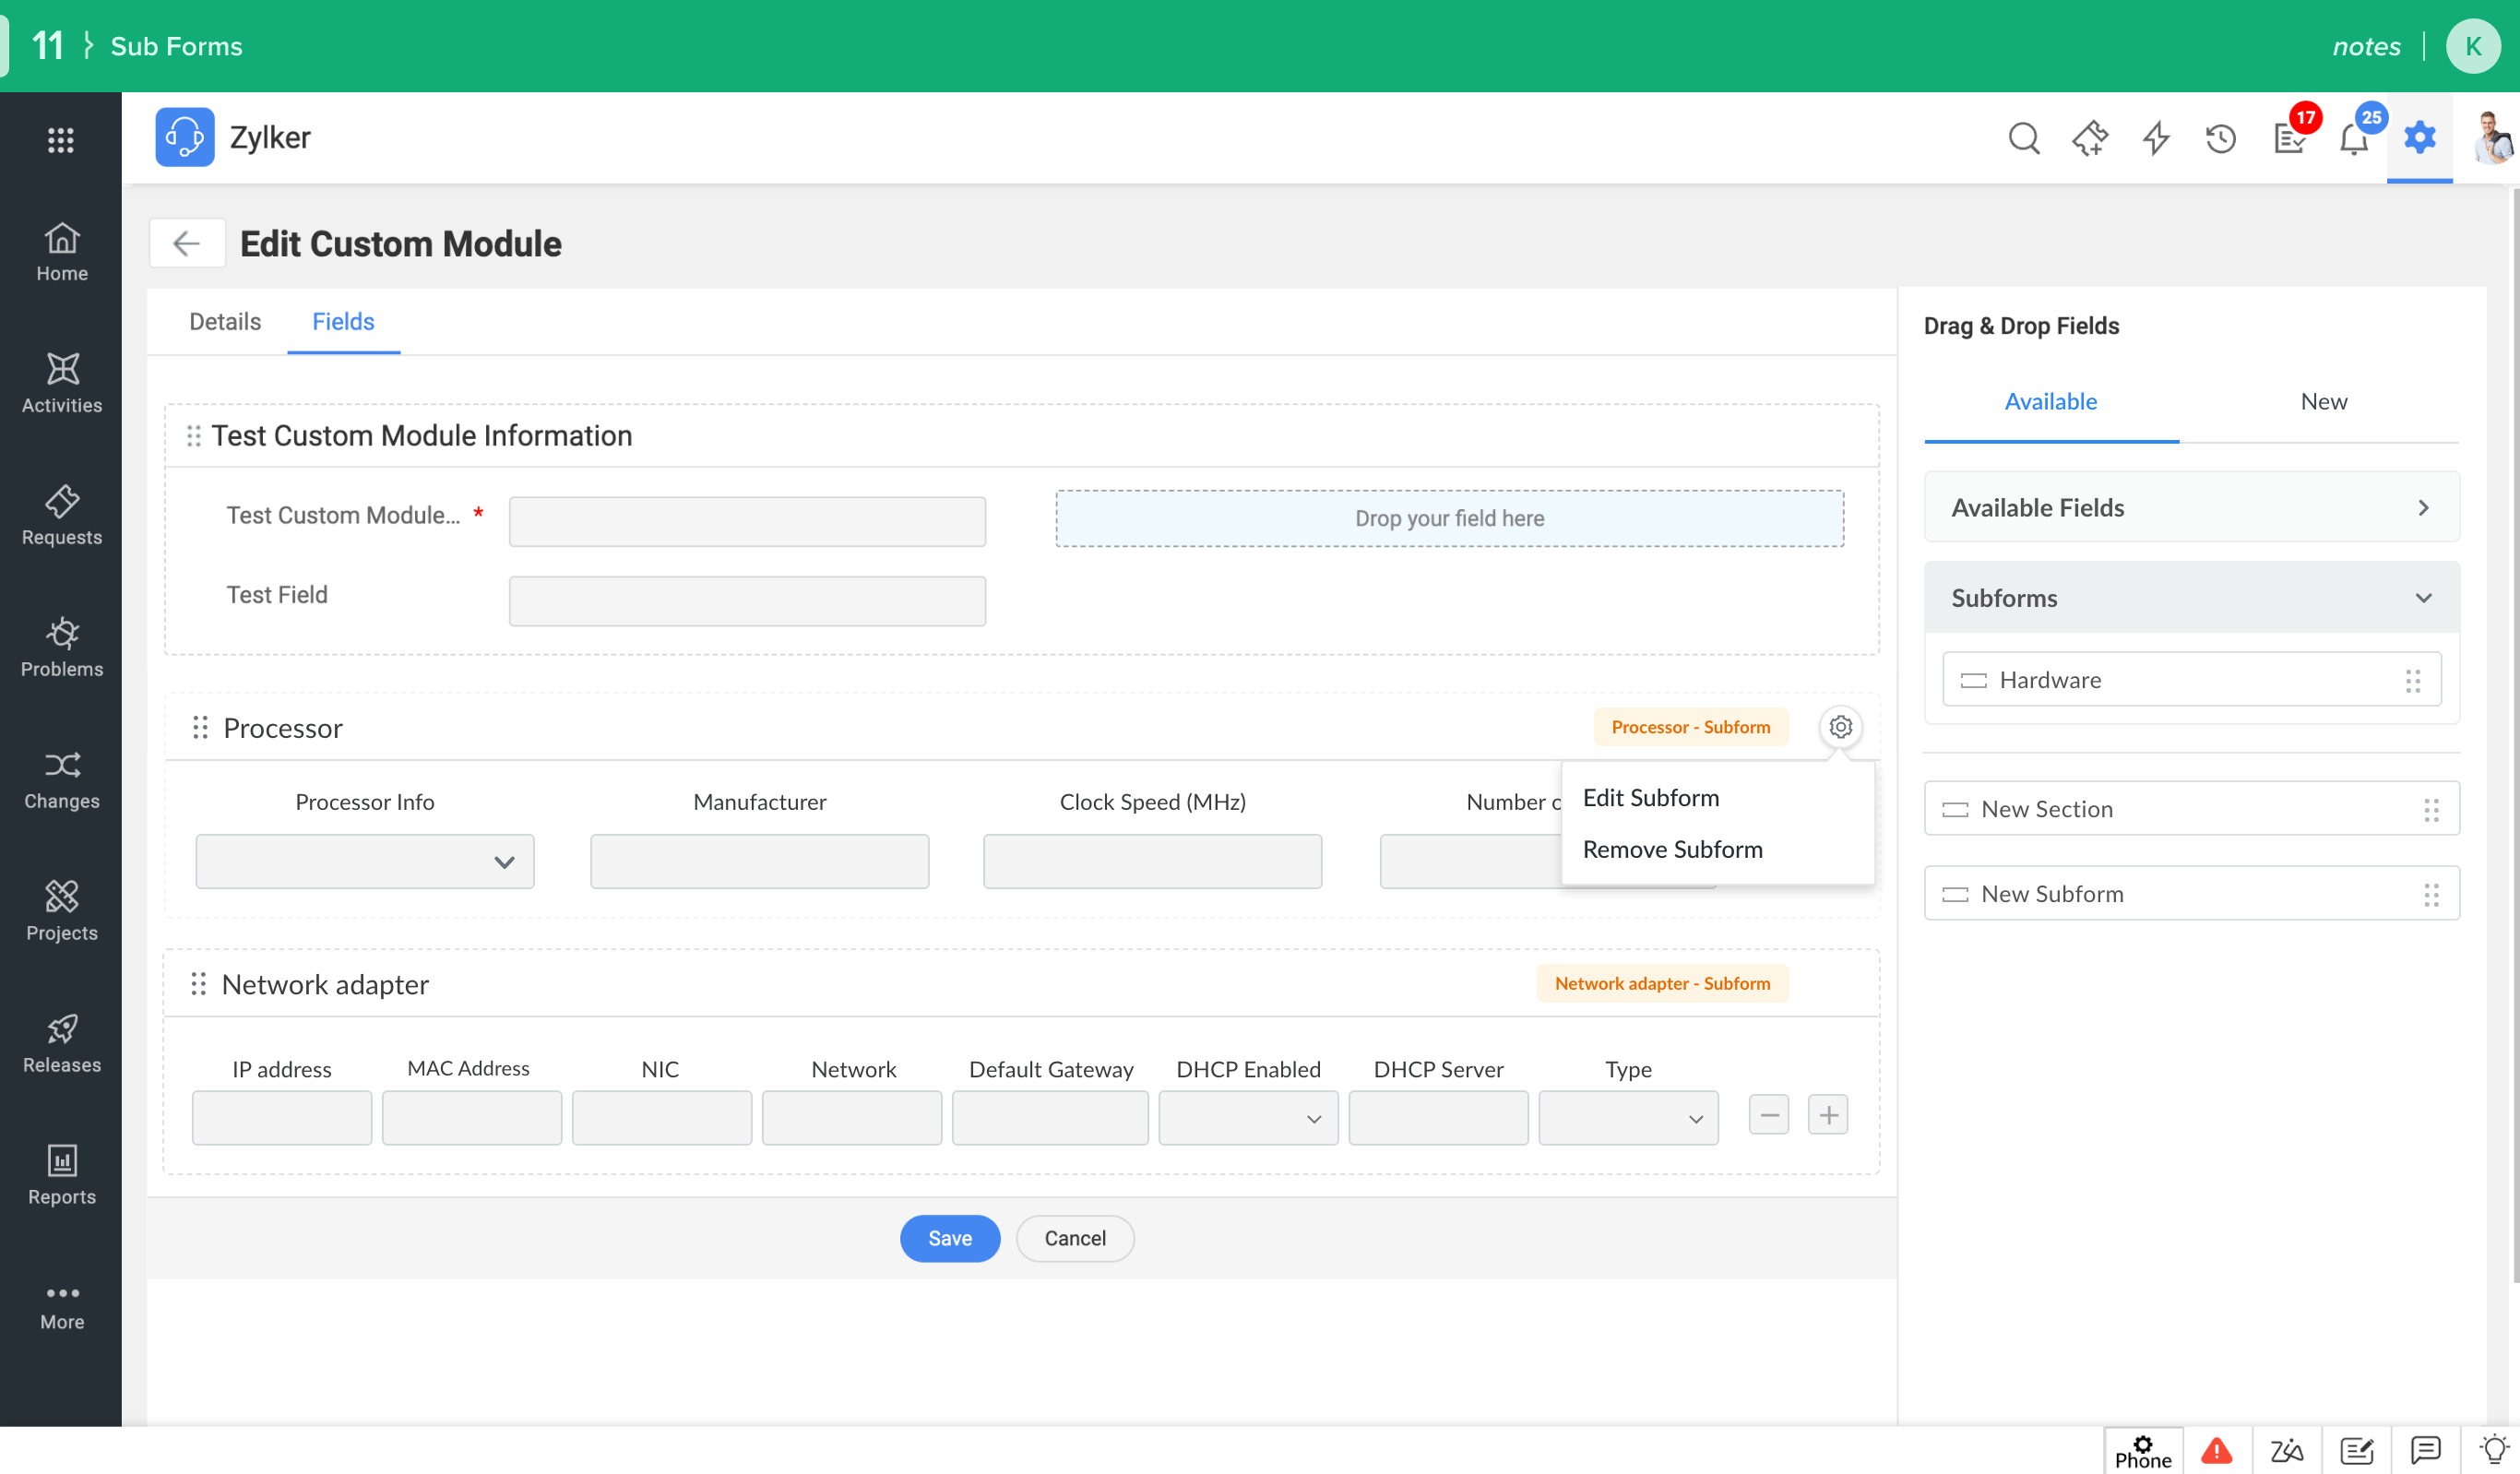This screenshot has height=1474, width=2520.
Task: Expand the Available Fields section
Action: 2191,507
